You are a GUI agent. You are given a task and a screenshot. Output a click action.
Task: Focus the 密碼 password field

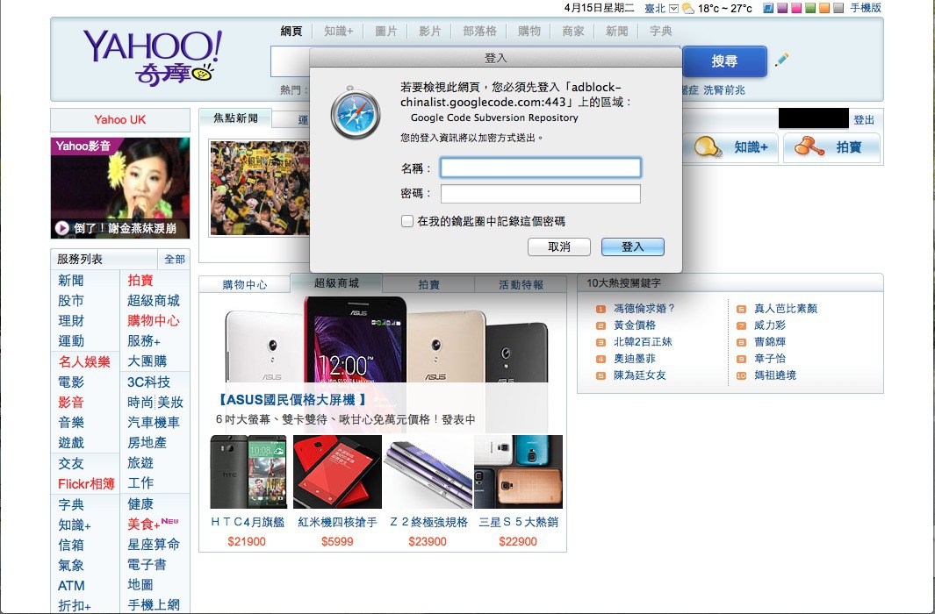pyautogui.click(x=540, y=194)
